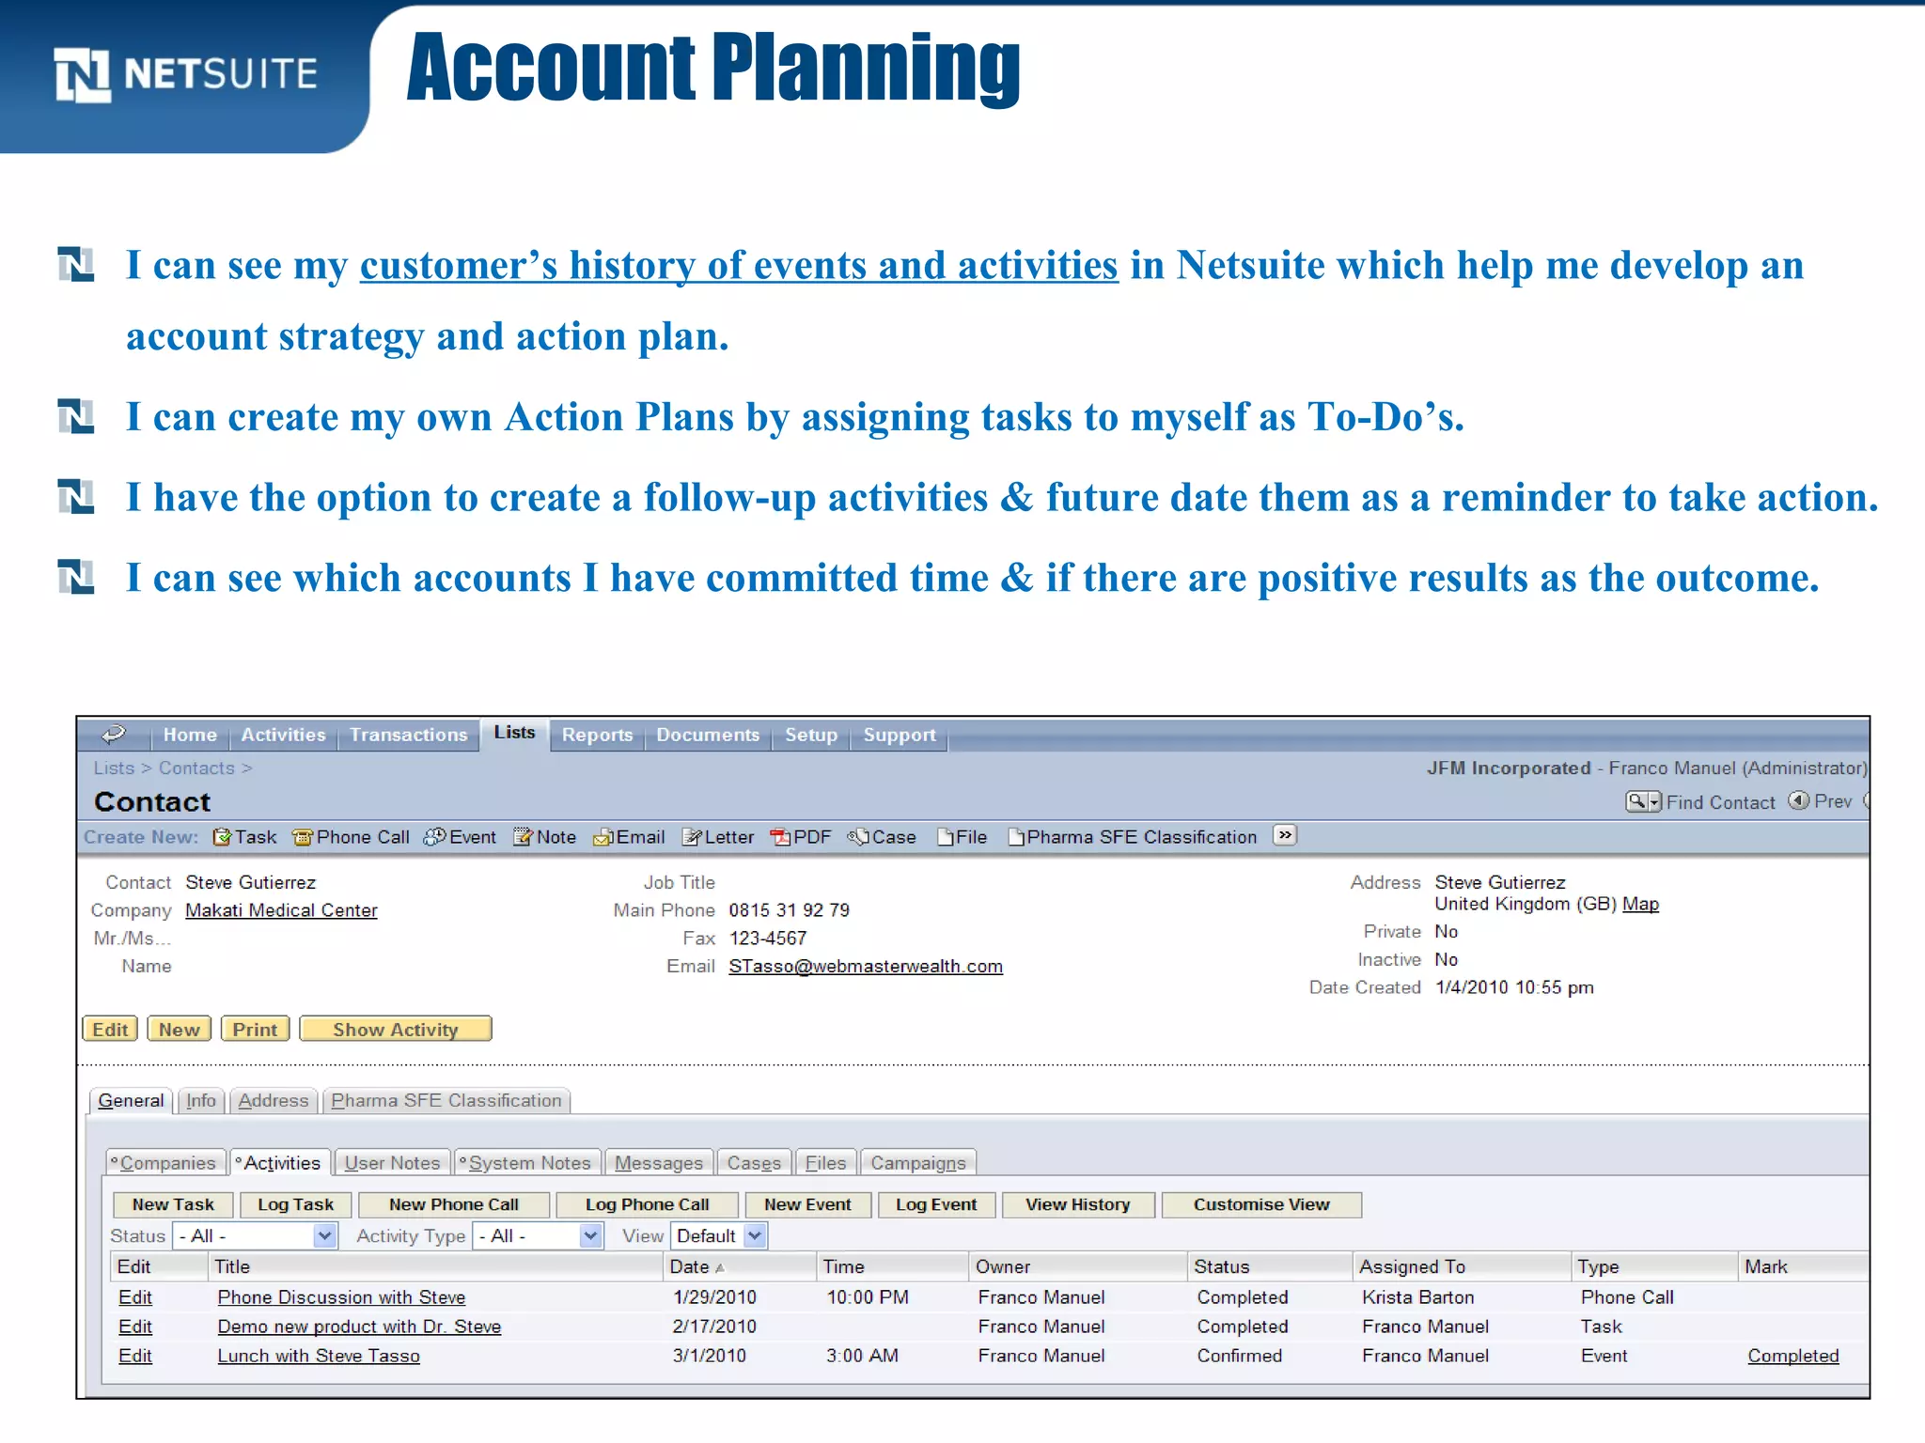The height and width of the screenshot is (1443, 1925).
Task: Click Log Task button
Action: click(295, 1204)
